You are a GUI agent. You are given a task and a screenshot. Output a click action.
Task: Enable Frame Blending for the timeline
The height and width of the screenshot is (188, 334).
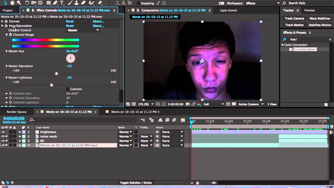pyautogui.click(x=167, y=120)
